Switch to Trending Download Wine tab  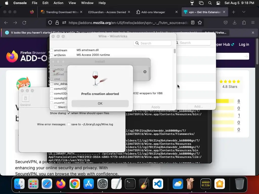(62, 12)
